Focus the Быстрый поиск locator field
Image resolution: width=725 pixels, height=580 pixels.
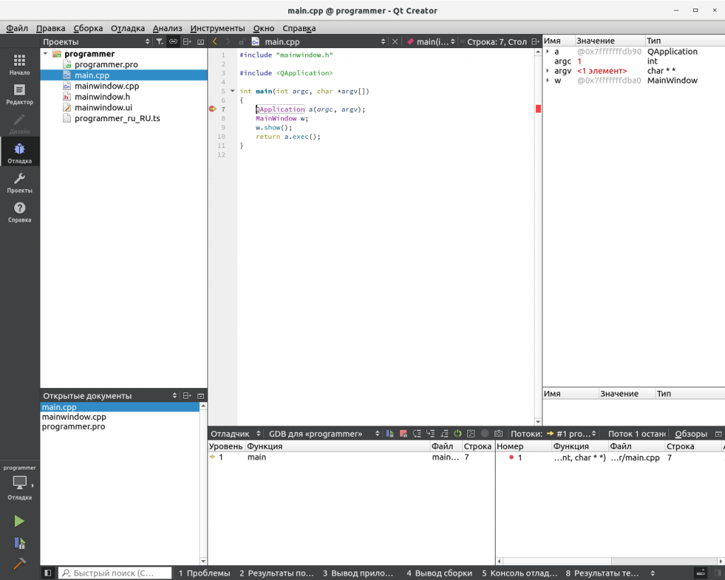tap(115, 573)
